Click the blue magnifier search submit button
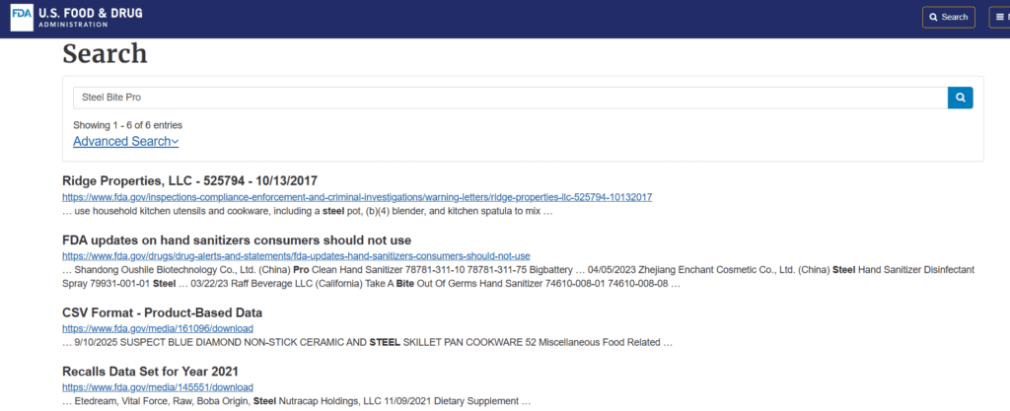The height and width of the screenshot is (411, 1010). pos(961,98)
